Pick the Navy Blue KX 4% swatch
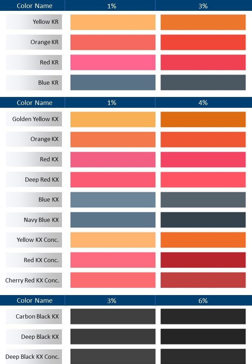The height and width of the screenshot is (364, 252). [203, 220]
